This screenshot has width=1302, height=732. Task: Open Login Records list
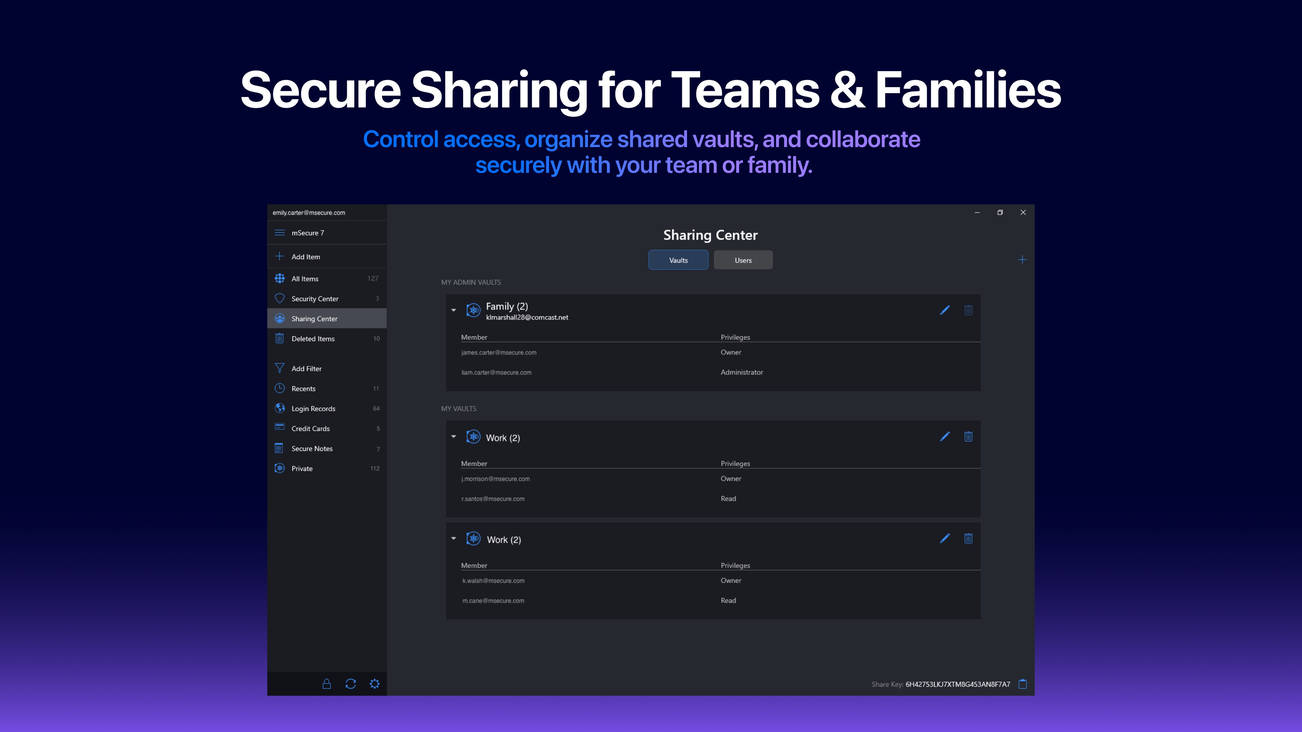pos(327,408)
